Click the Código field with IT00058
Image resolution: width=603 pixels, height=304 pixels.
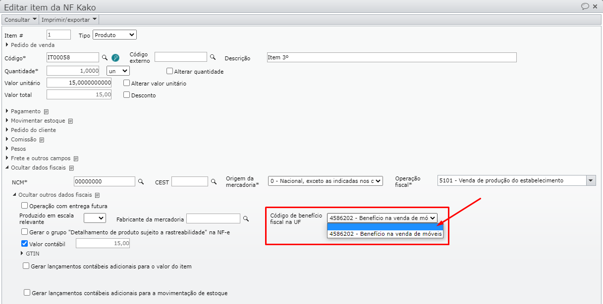click(73, 57)
